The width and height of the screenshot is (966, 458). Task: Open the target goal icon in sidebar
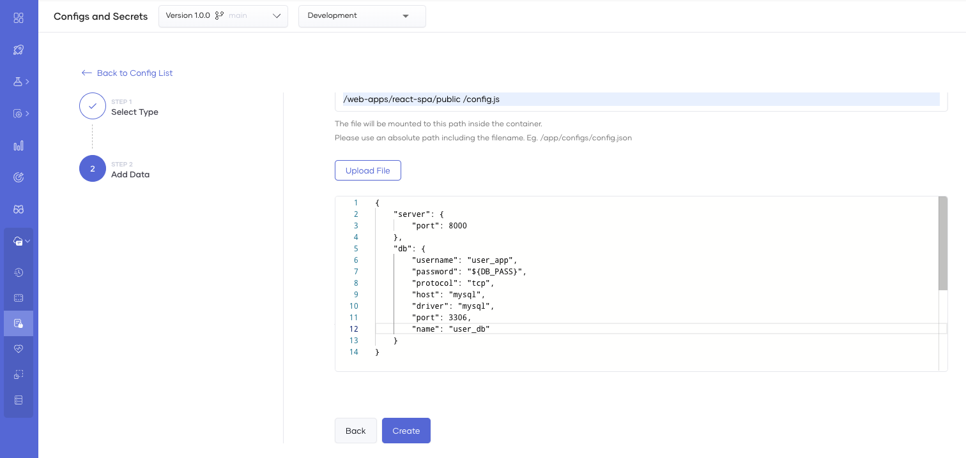click(19, 177)
